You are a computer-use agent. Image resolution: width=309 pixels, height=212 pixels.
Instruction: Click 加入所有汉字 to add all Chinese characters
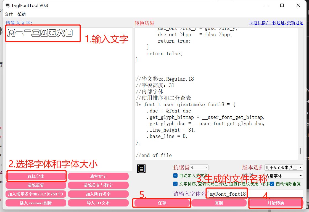click(98, 194)
